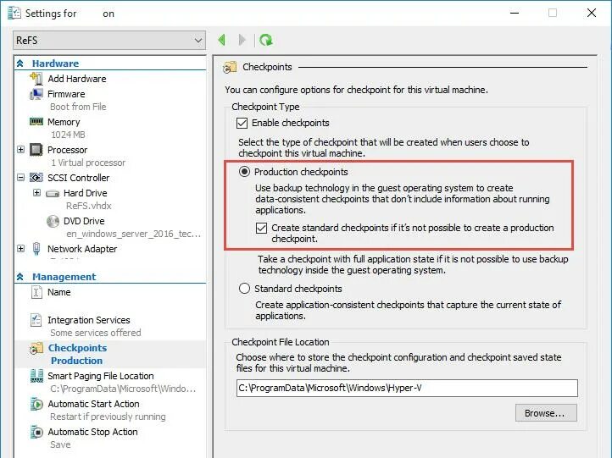Click the Hard Drive icon
This screenshot has height=458, width=612.
(x=53, y=193)
